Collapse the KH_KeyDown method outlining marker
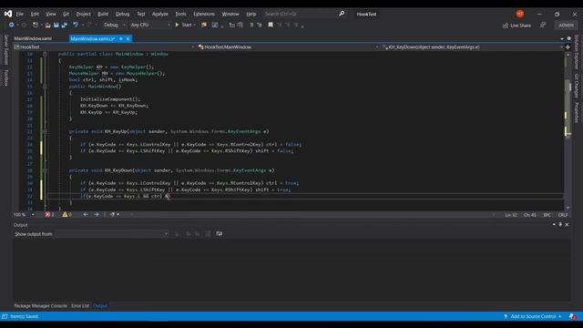 (45, 170)
